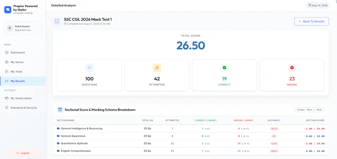
Task: Open the Rohit Kumar user card
Action: coord(23,28)
